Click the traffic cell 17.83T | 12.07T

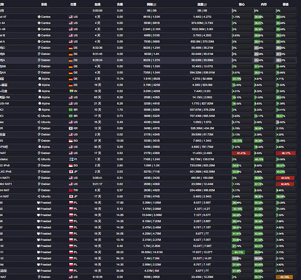point(202,252)
